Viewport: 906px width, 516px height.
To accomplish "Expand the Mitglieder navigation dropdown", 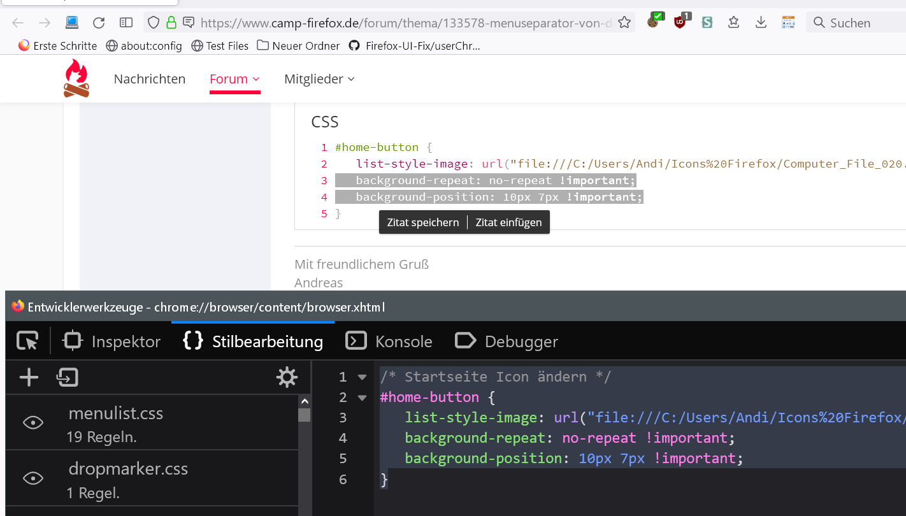I will [x=319, y=79].
